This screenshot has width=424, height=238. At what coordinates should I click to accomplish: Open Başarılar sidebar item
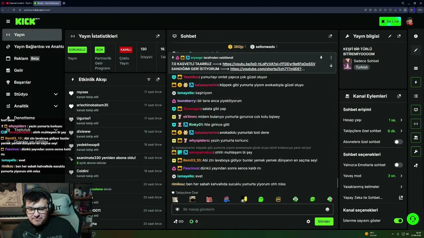[x=32, y=82]
